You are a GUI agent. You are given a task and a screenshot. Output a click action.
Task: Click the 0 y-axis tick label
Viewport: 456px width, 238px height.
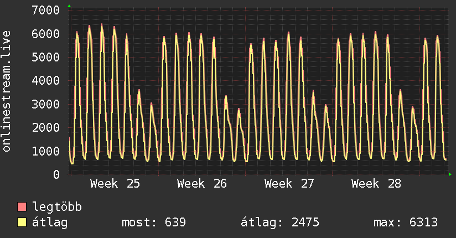[x=56, y=174]
